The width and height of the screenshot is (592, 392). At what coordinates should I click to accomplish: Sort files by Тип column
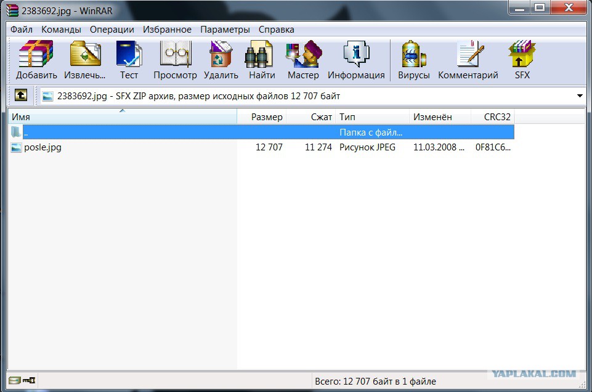pos(372,116)
